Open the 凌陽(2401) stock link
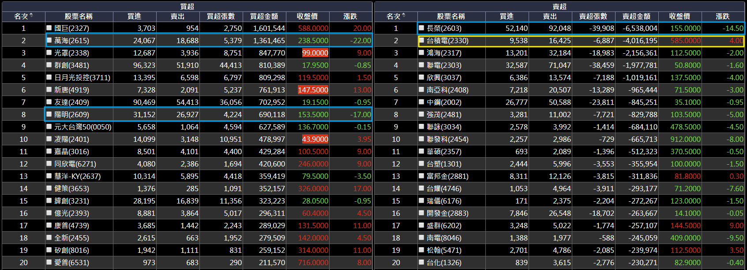 71,139
